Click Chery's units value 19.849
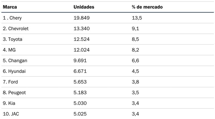This screenshot has width=215, height=119. click(x=81, y=18)
